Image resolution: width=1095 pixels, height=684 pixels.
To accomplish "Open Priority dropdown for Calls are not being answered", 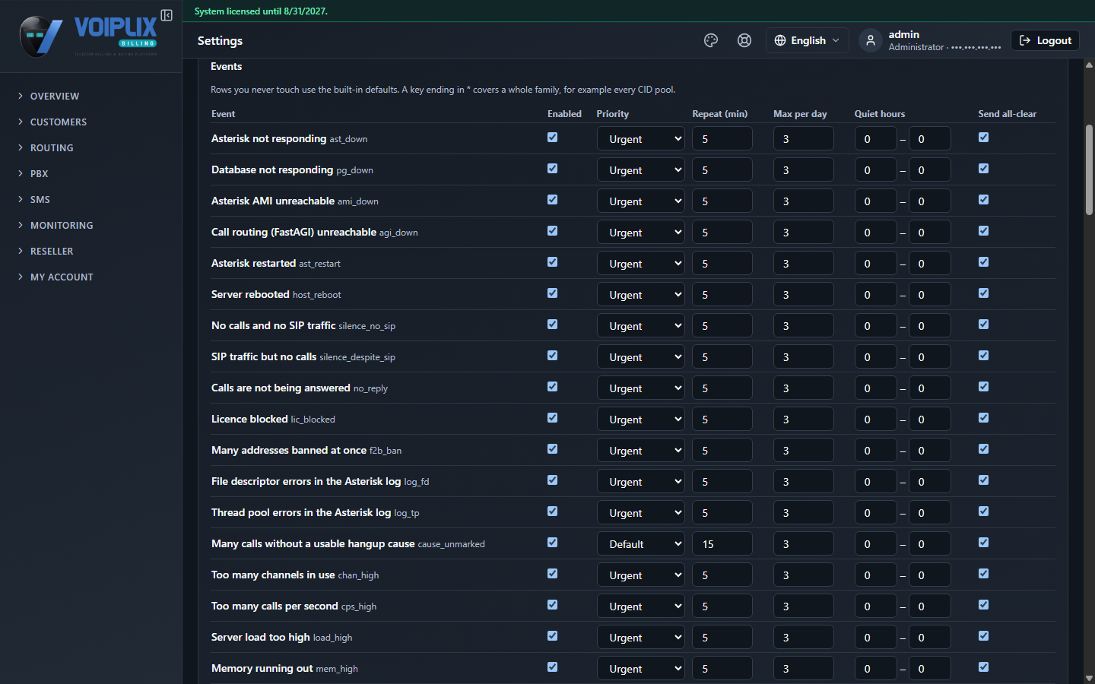I will click(x=641, y=388).
